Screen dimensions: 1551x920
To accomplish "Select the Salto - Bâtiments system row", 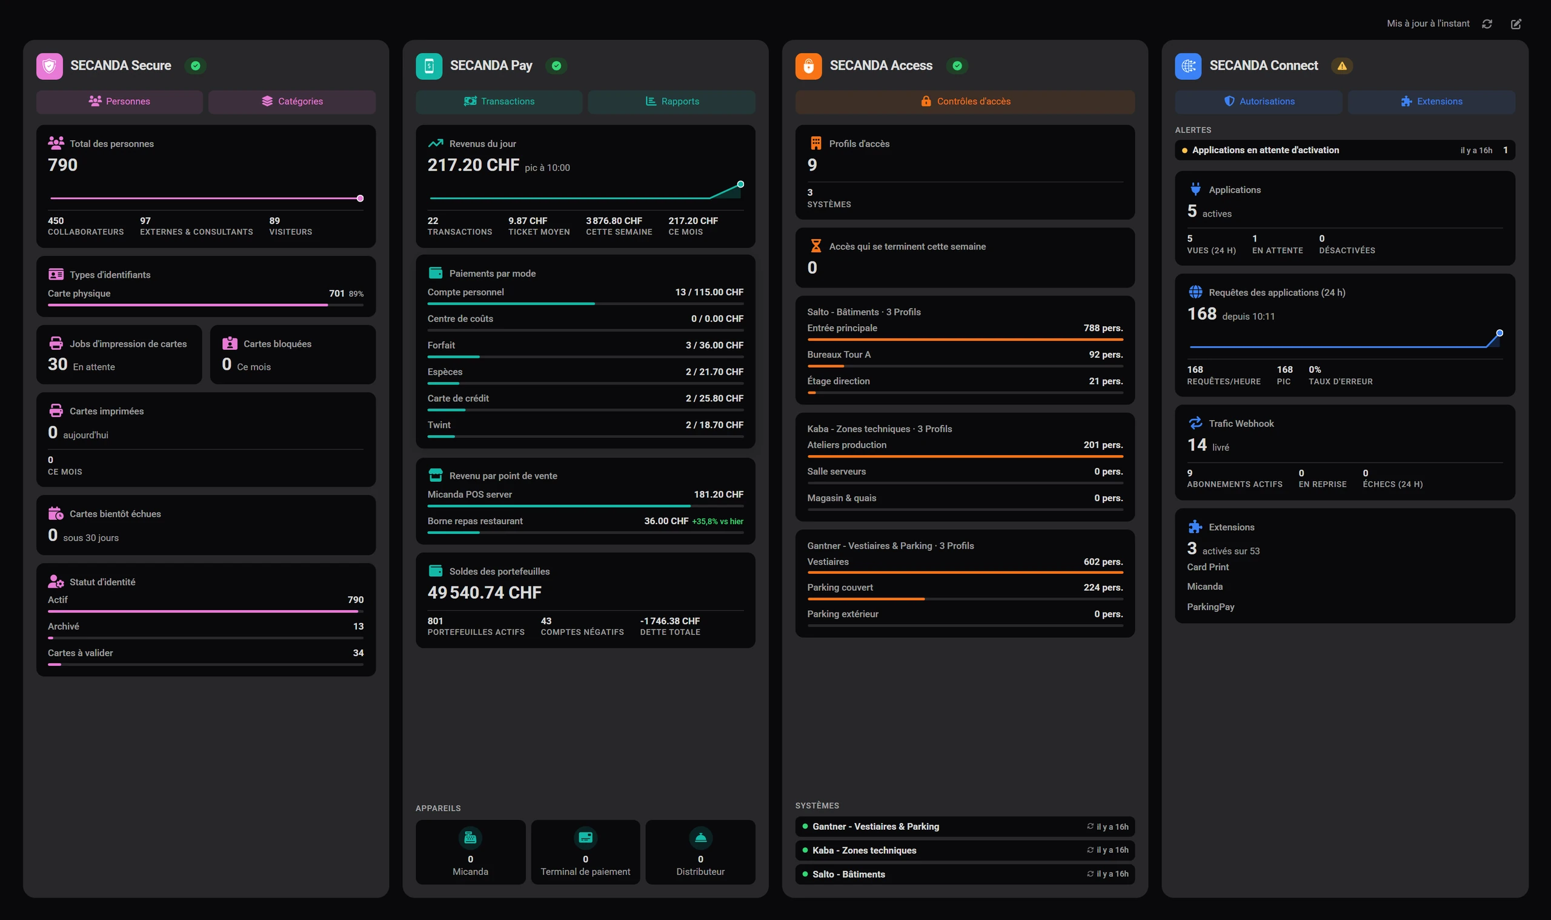I will [965, 874].
